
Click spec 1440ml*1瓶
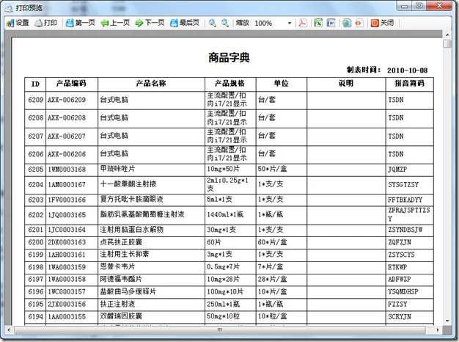tap(225, 214)
